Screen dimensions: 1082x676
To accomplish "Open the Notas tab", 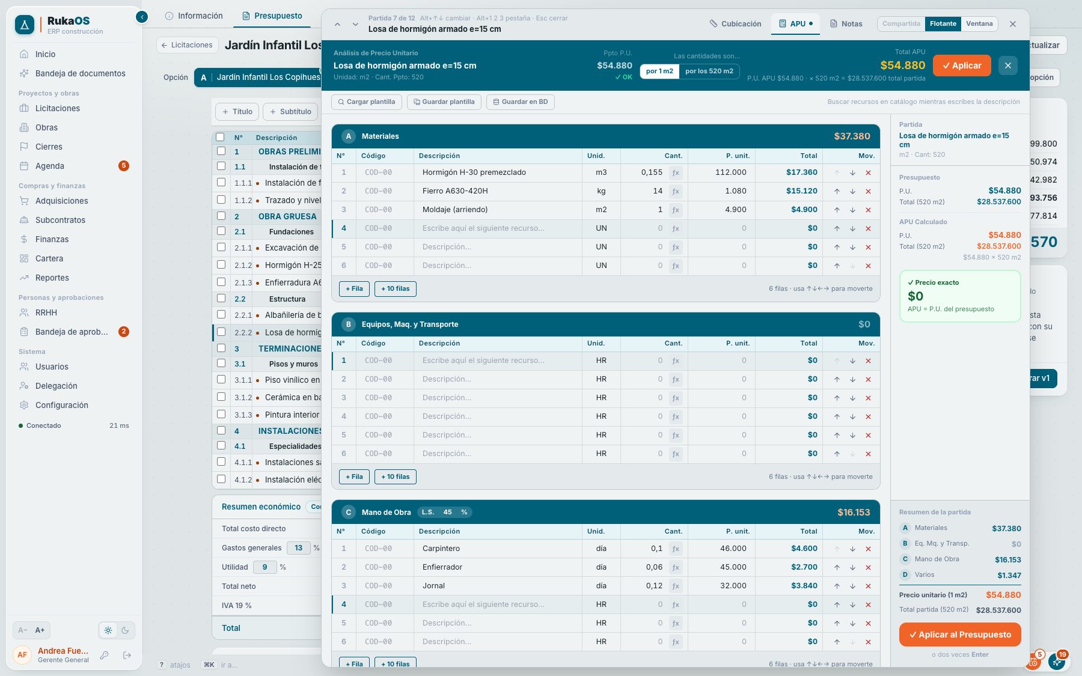I will point(846,24).
